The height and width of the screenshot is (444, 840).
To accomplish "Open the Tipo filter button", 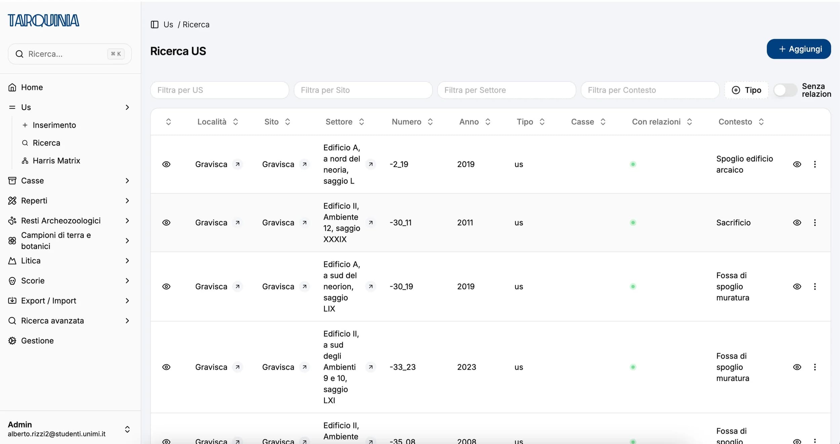I will tap(747, 90).
